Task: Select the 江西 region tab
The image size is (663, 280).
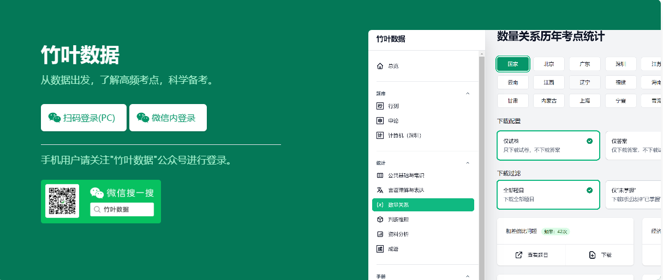Action: 549,82
